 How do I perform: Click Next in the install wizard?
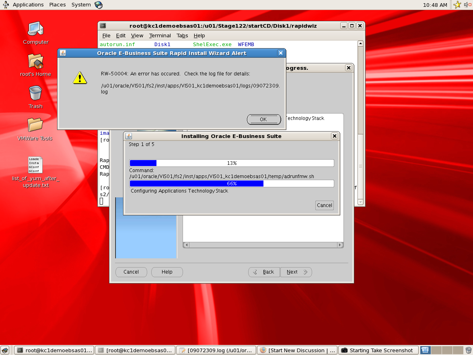click(296, 272)
